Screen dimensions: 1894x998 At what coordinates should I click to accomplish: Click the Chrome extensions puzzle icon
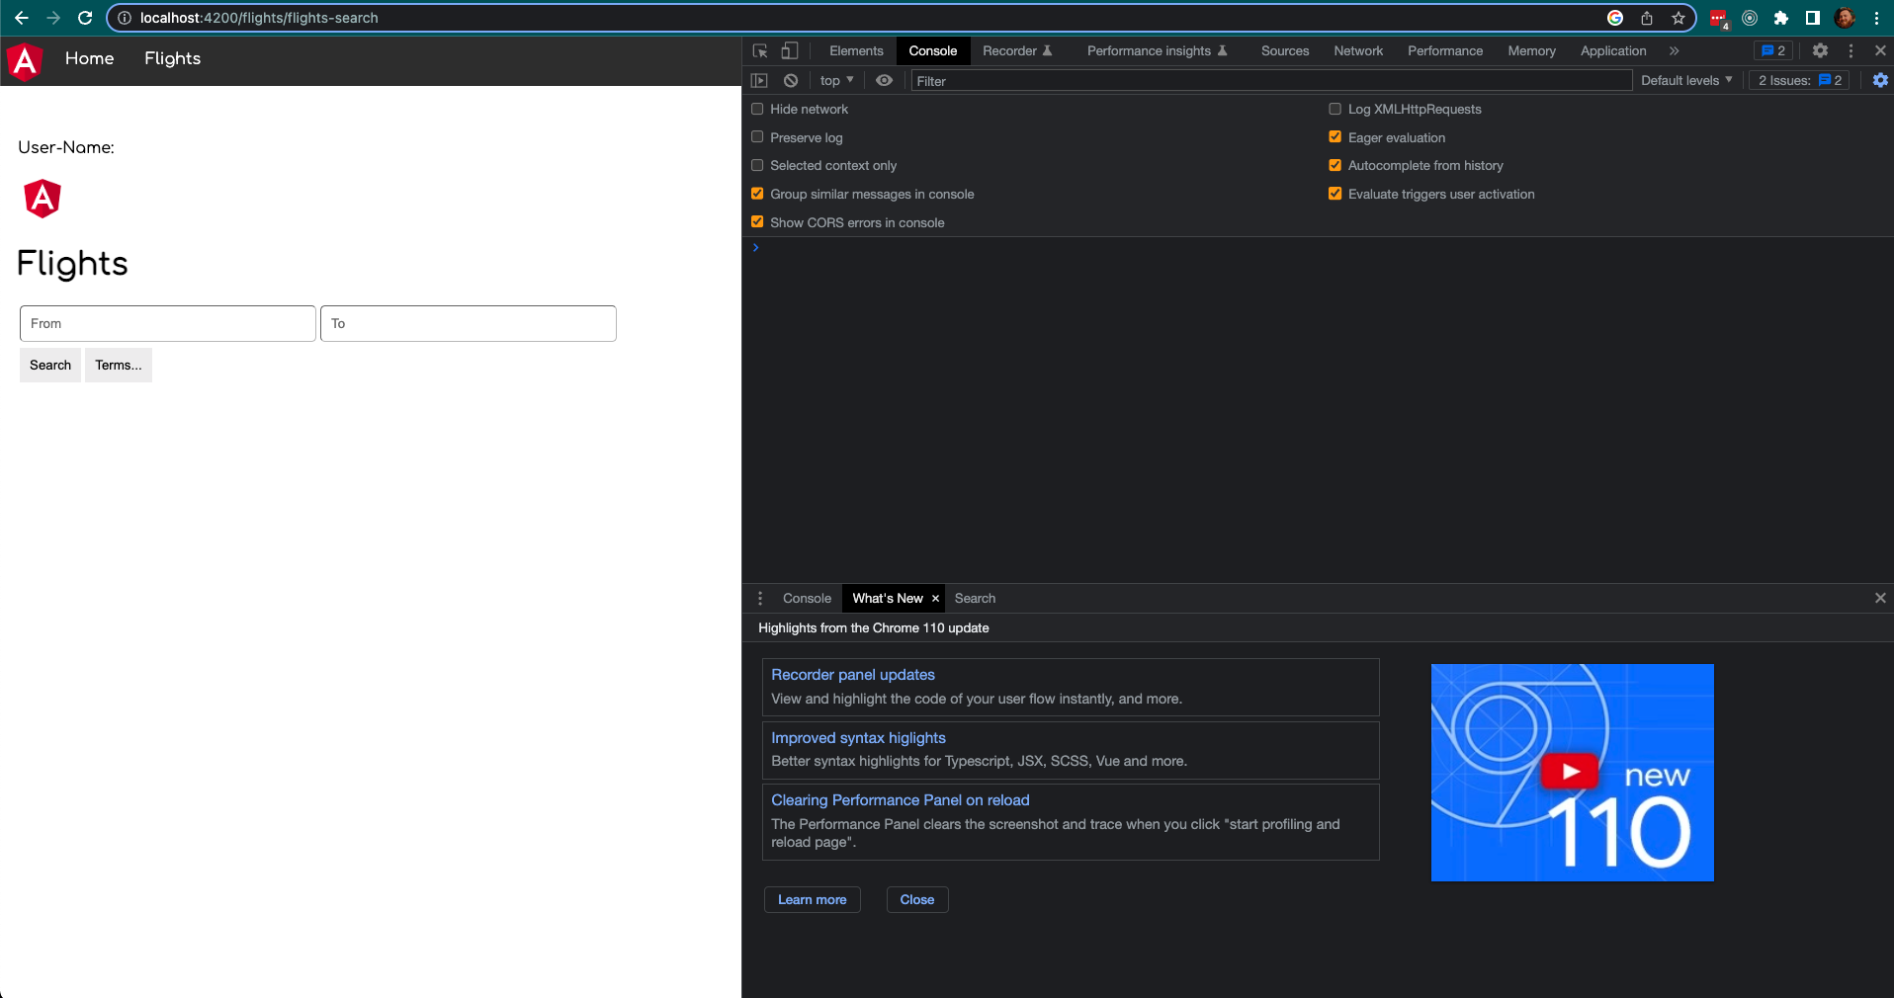pos(1781,18)
